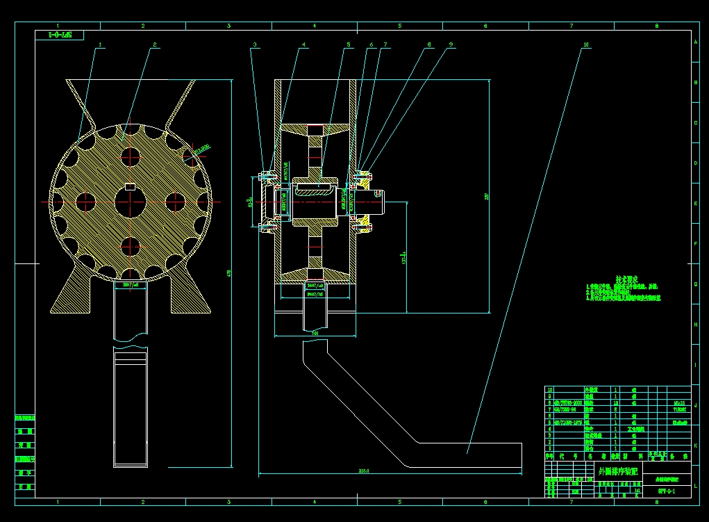Click part callout number 10 label

(x=586, y=44)
